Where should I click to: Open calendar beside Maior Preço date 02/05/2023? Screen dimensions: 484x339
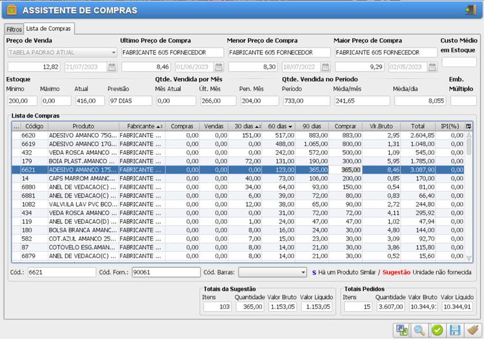coord(432,67)
